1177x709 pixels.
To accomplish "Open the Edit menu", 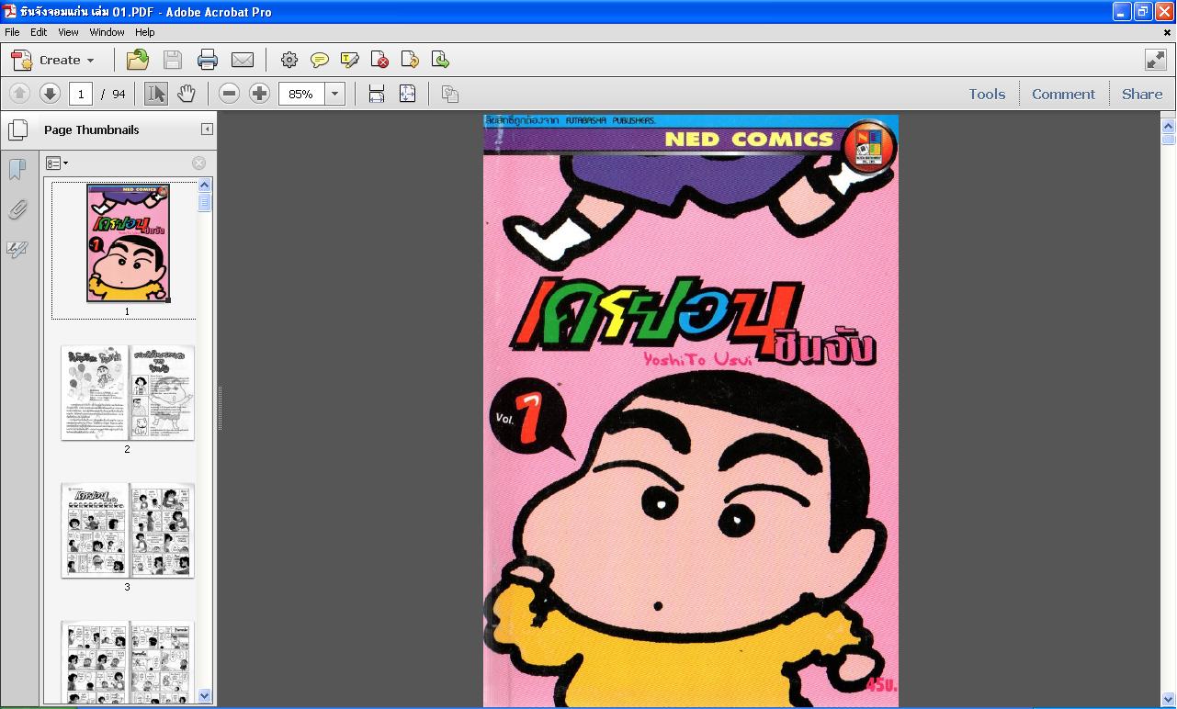I will [x=39, y=31].
